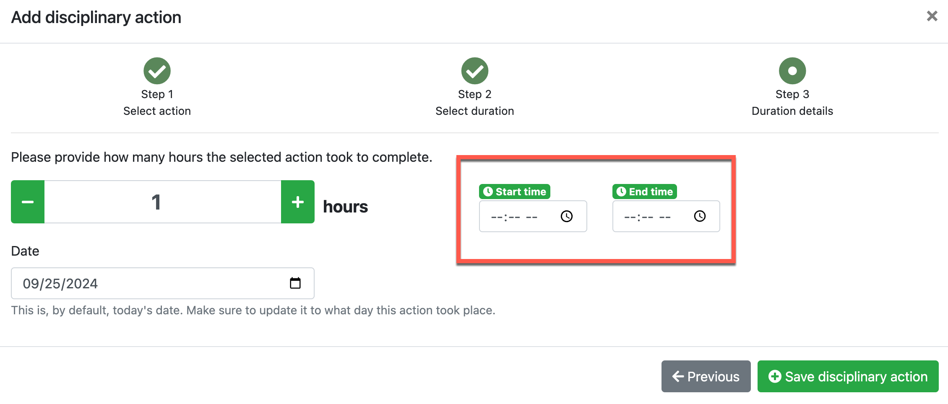Viewport: 948px width, 404px height.
Task: Open the Date calendar picker icon
Action: pyautogui.click(x=295, y=283)
